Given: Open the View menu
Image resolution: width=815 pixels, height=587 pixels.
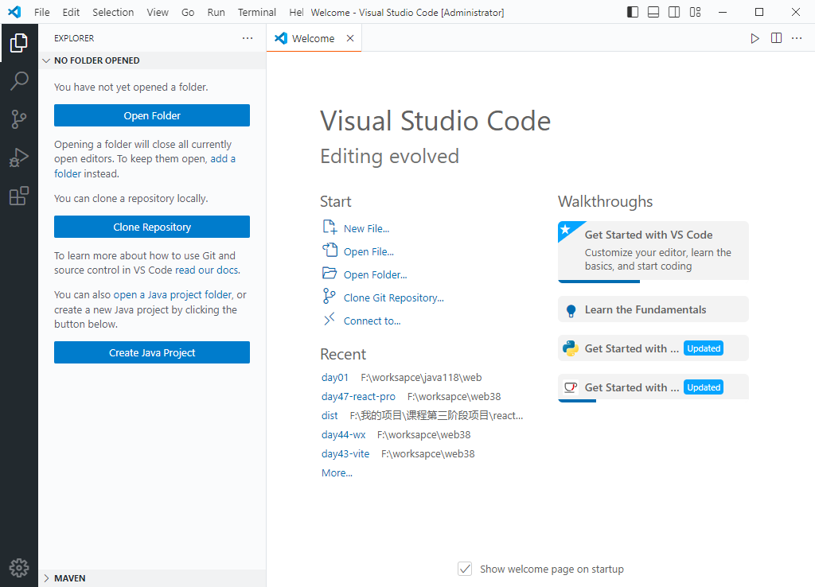Looking at the screenshot, I should coord(158,12).
